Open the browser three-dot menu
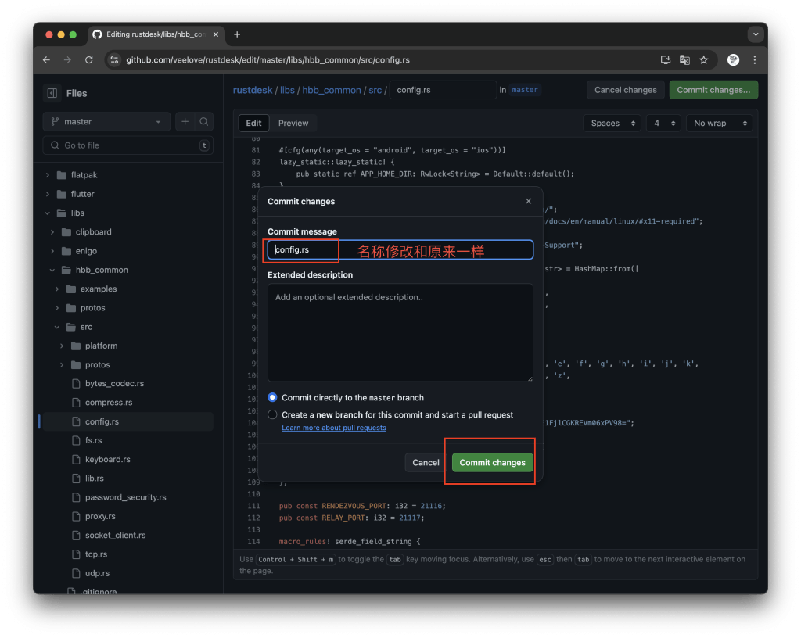This screenshot has width=801, height=638. click(754, 59)
